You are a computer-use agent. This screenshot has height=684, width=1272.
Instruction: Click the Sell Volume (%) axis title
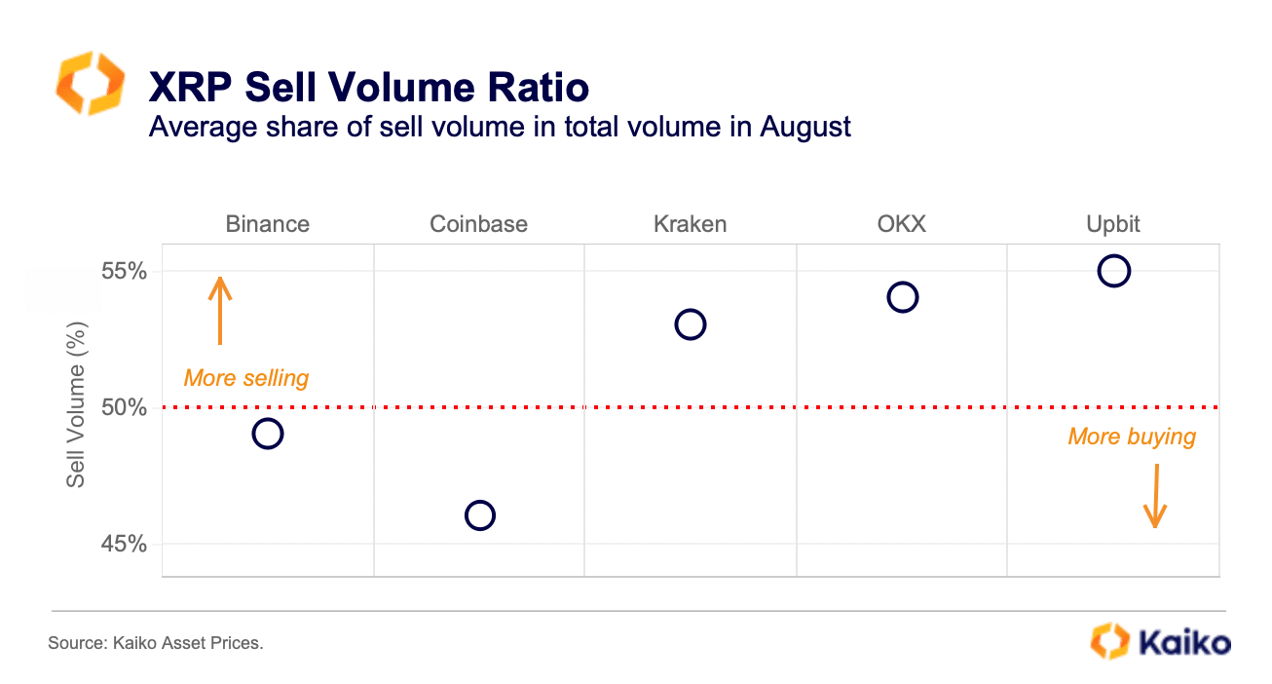77,407
